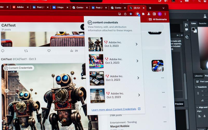Click the Follow button

[x=155, y=32]
